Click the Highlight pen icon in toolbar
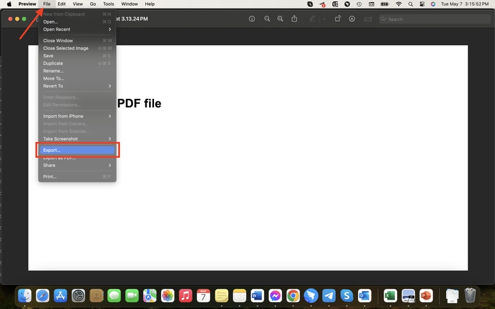This screenshot has height=309, width=495. 312,19
